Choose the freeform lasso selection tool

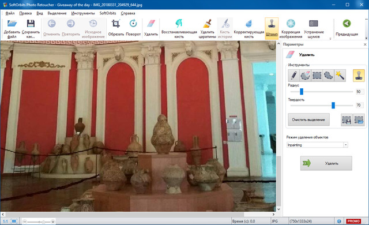tap(328, 76)
